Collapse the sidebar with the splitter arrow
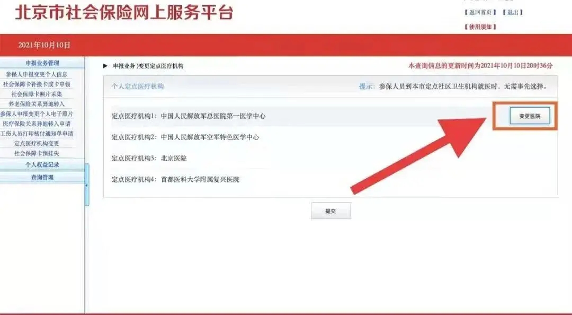572x315 pixels. pyautogui.click(x=87, y=185)
